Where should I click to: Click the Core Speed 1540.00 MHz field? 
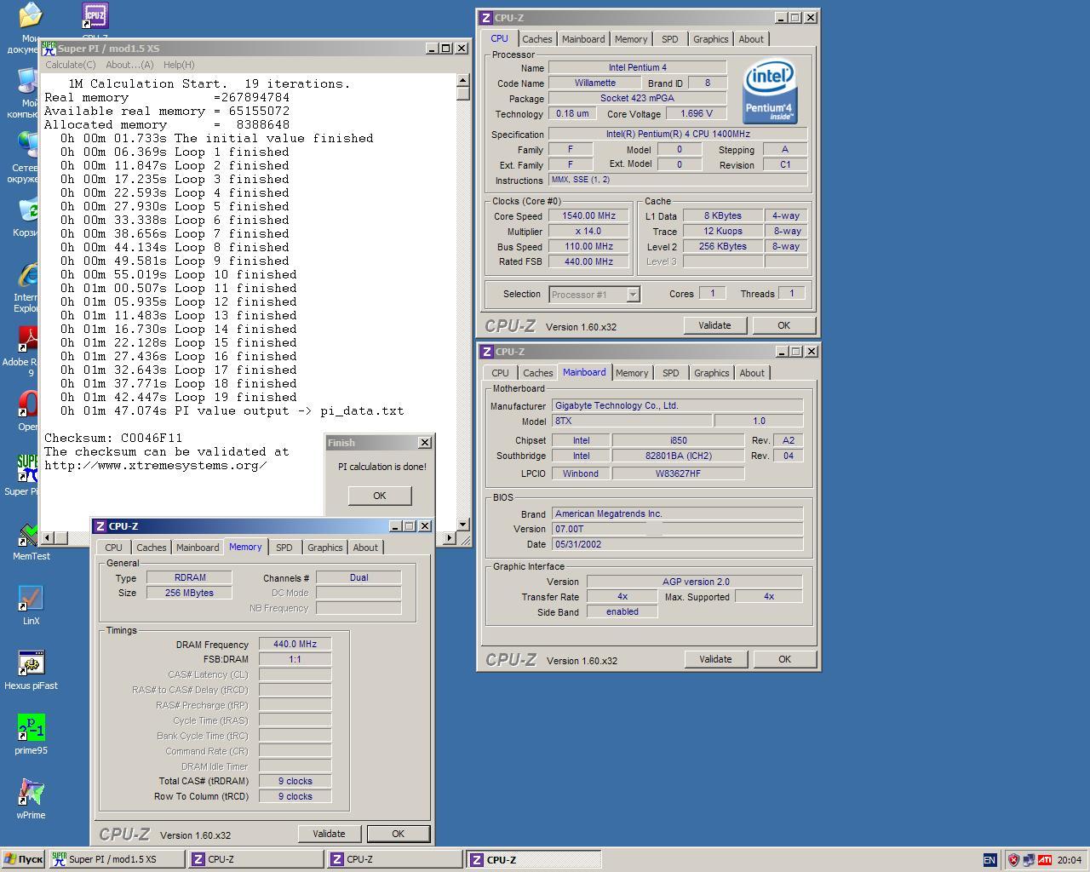pyautogui.click(x=588, y=216)
